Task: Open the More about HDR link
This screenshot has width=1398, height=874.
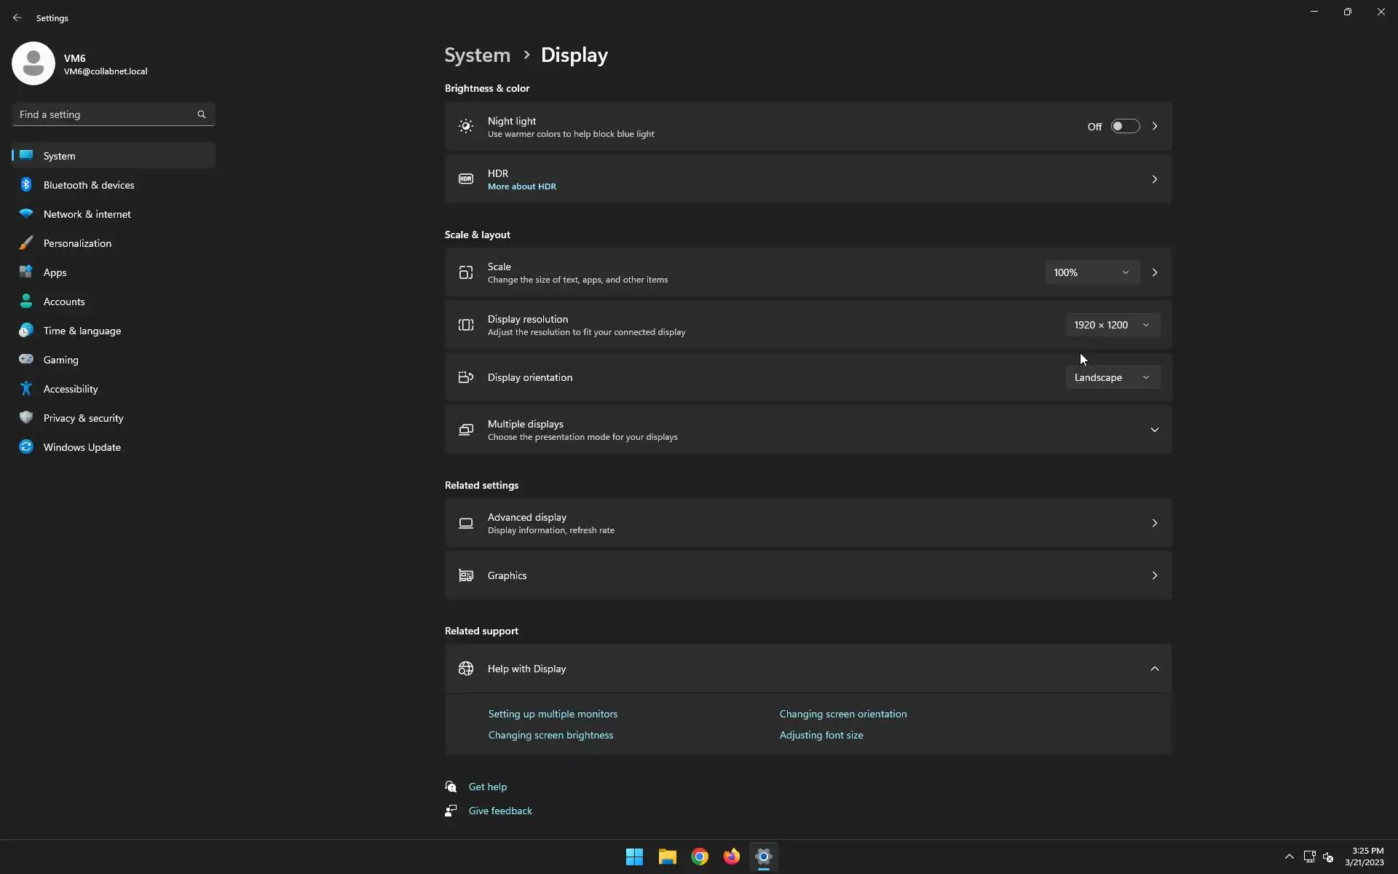Action: [x=521, y=186]
